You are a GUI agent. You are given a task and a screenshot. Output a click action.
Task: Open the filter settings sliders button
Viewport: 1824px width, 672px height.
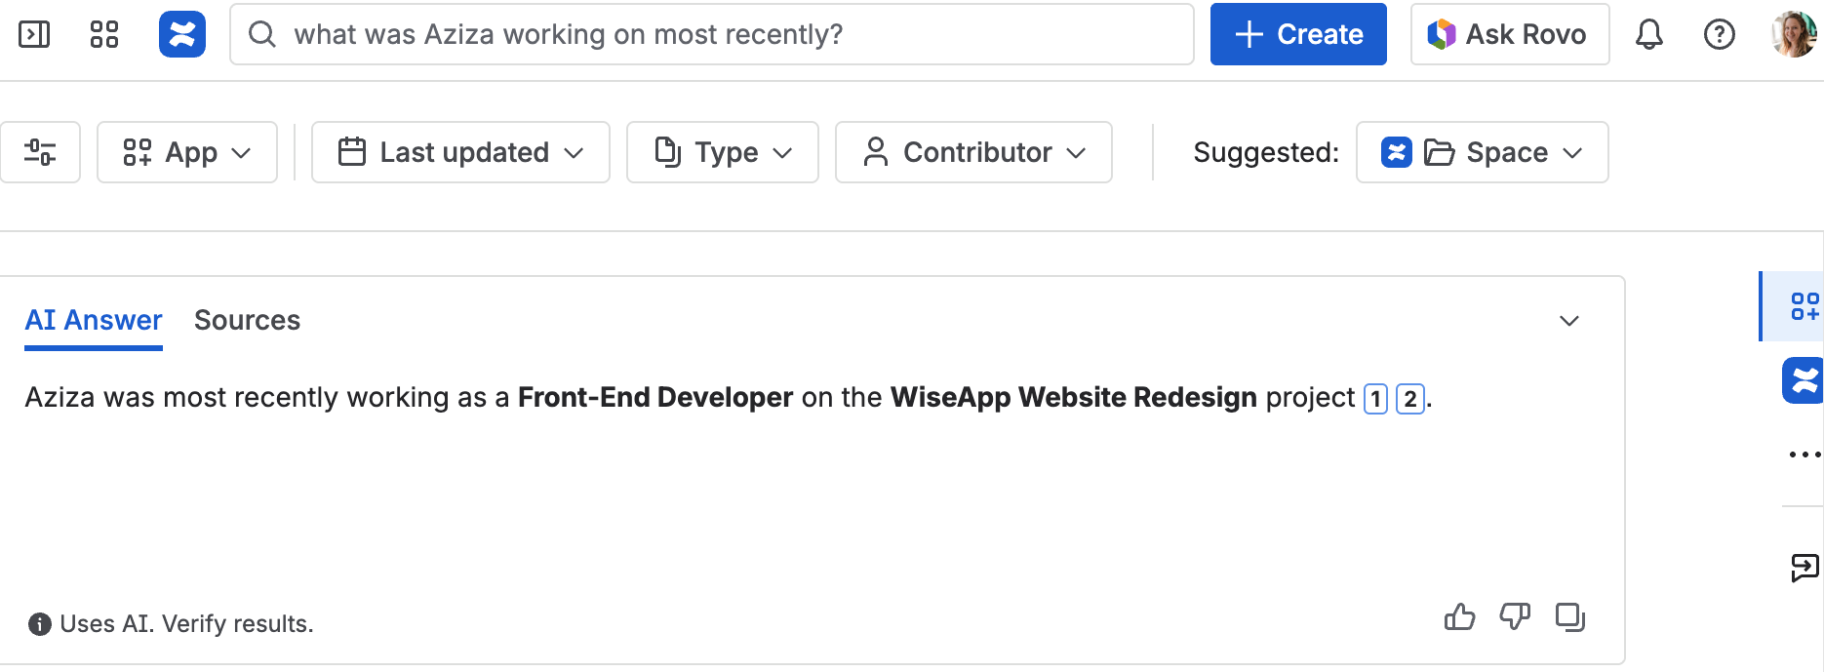click(x=40, y=152)
